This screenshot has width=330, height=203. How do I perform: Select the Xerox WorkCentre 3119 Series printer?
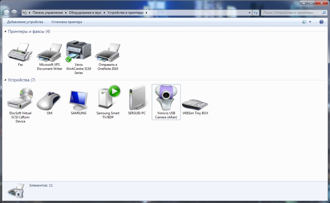[79, 51]
